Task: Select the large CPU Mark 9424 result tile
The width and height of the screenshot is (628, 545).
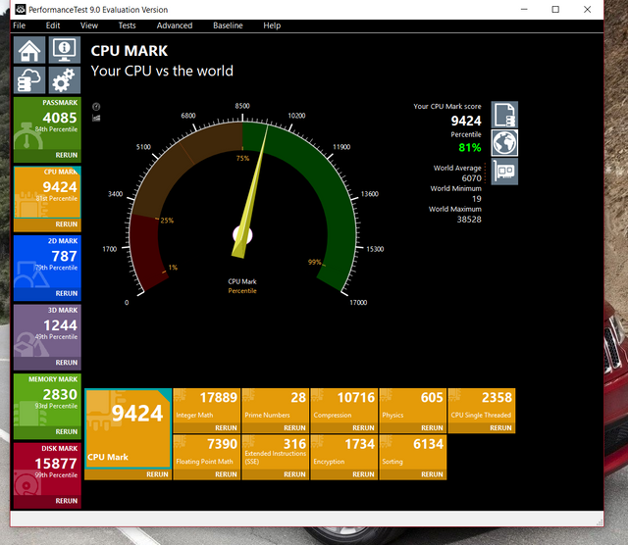Action: pyautogui.click(x=129, y=428)
